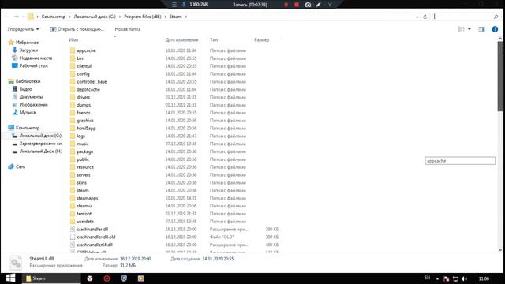This screenshot has height=284, width=505.
Task: Expand the chevron after Steam breadcrumb
Action: [x=186, y=17]
